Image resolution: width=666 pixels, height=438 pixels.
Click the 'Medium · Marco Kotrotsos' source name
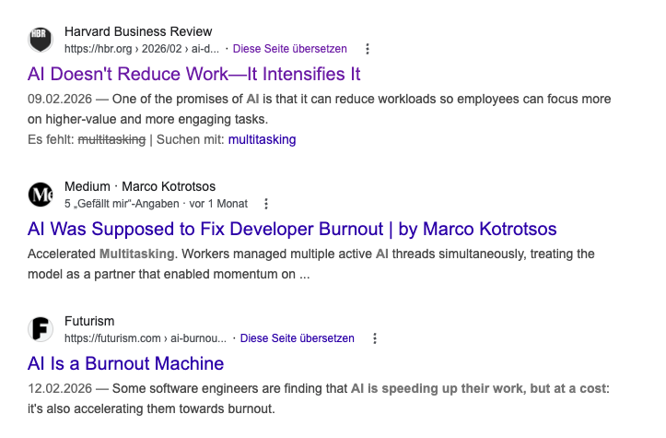(x=140, y=186)
